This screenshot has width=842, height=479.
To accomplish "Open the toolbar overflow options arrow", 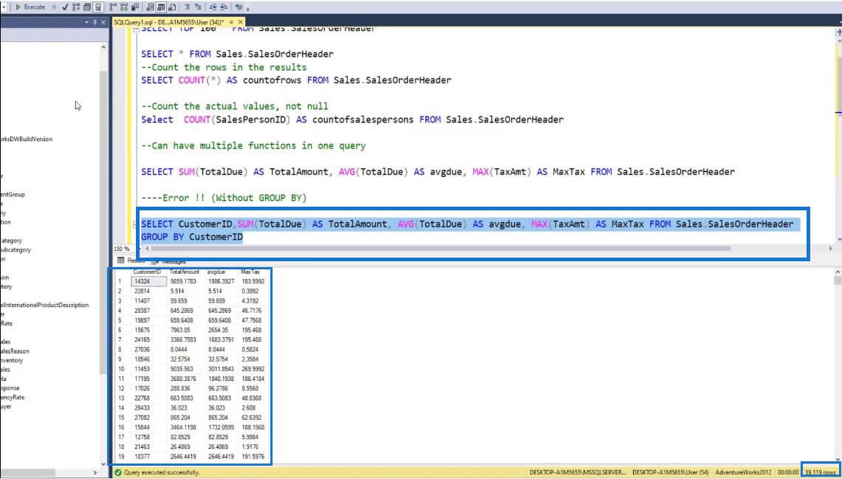I will coord(247,9).
